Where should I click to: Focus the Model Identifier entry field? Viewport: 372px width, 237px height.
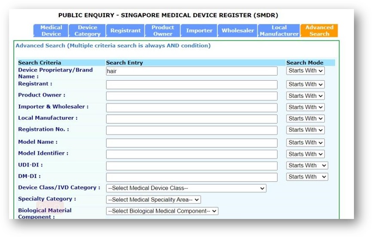click(x=192, y=154)
